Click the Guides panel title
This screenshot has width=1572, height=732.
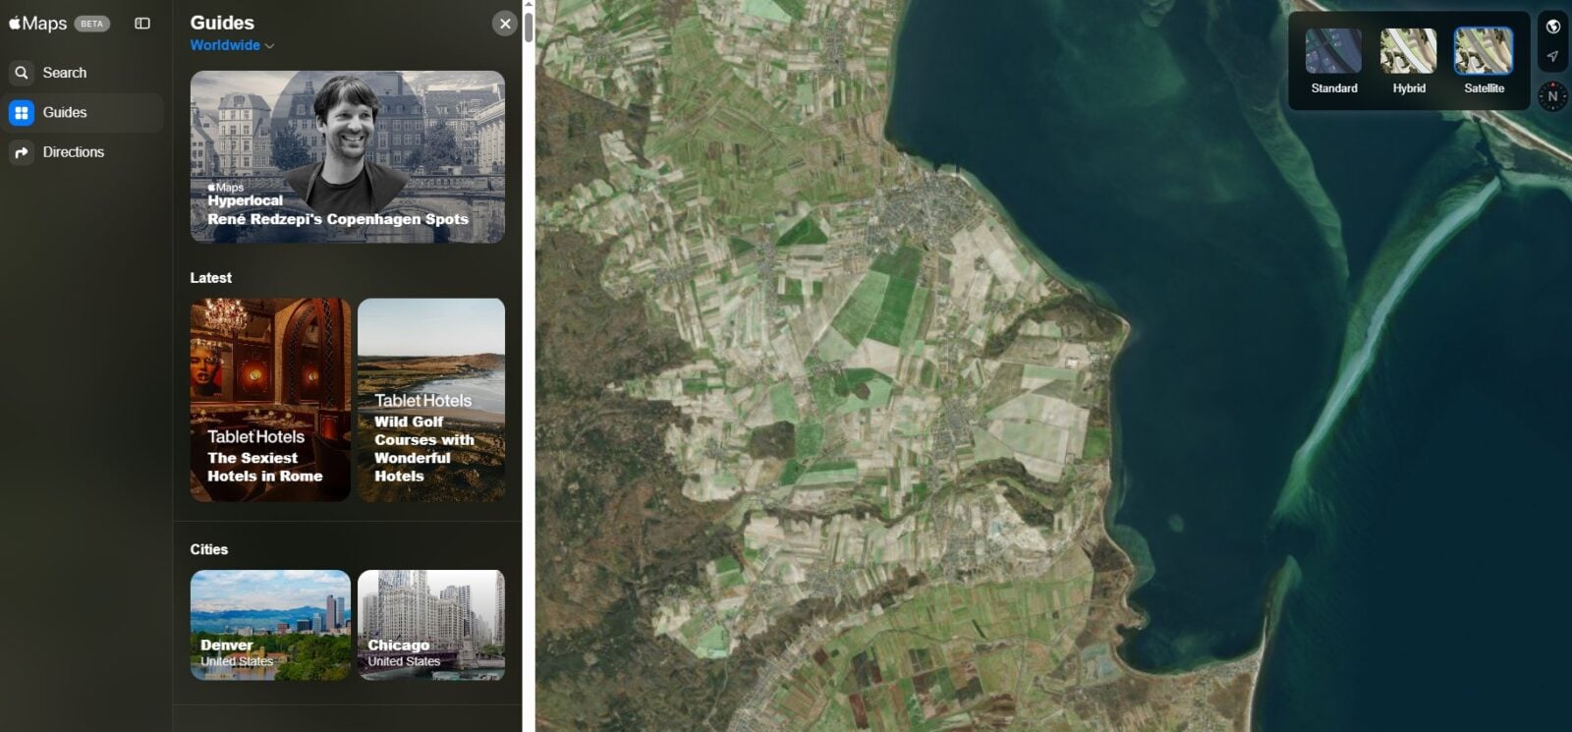point(222,23)
